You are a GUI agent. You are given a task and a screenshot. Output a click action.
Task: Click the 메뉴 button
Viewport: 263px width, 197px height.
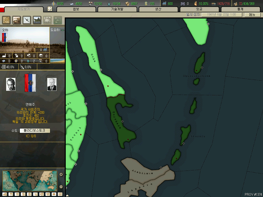(x=252, y=15)
